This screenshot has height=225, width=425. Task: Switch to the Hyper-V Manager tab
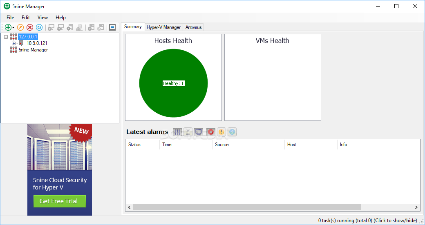point(164,27)
